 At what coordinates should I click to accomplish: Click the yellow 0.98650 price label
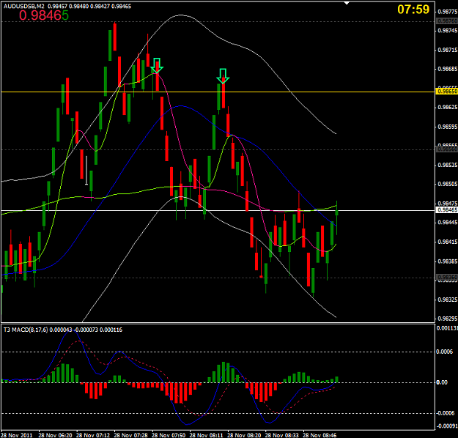click(446, 92)
